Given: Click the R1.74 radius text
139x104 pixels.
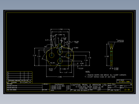Looking at the screenshot, I should pyautogui.click(x=63, y=57).
